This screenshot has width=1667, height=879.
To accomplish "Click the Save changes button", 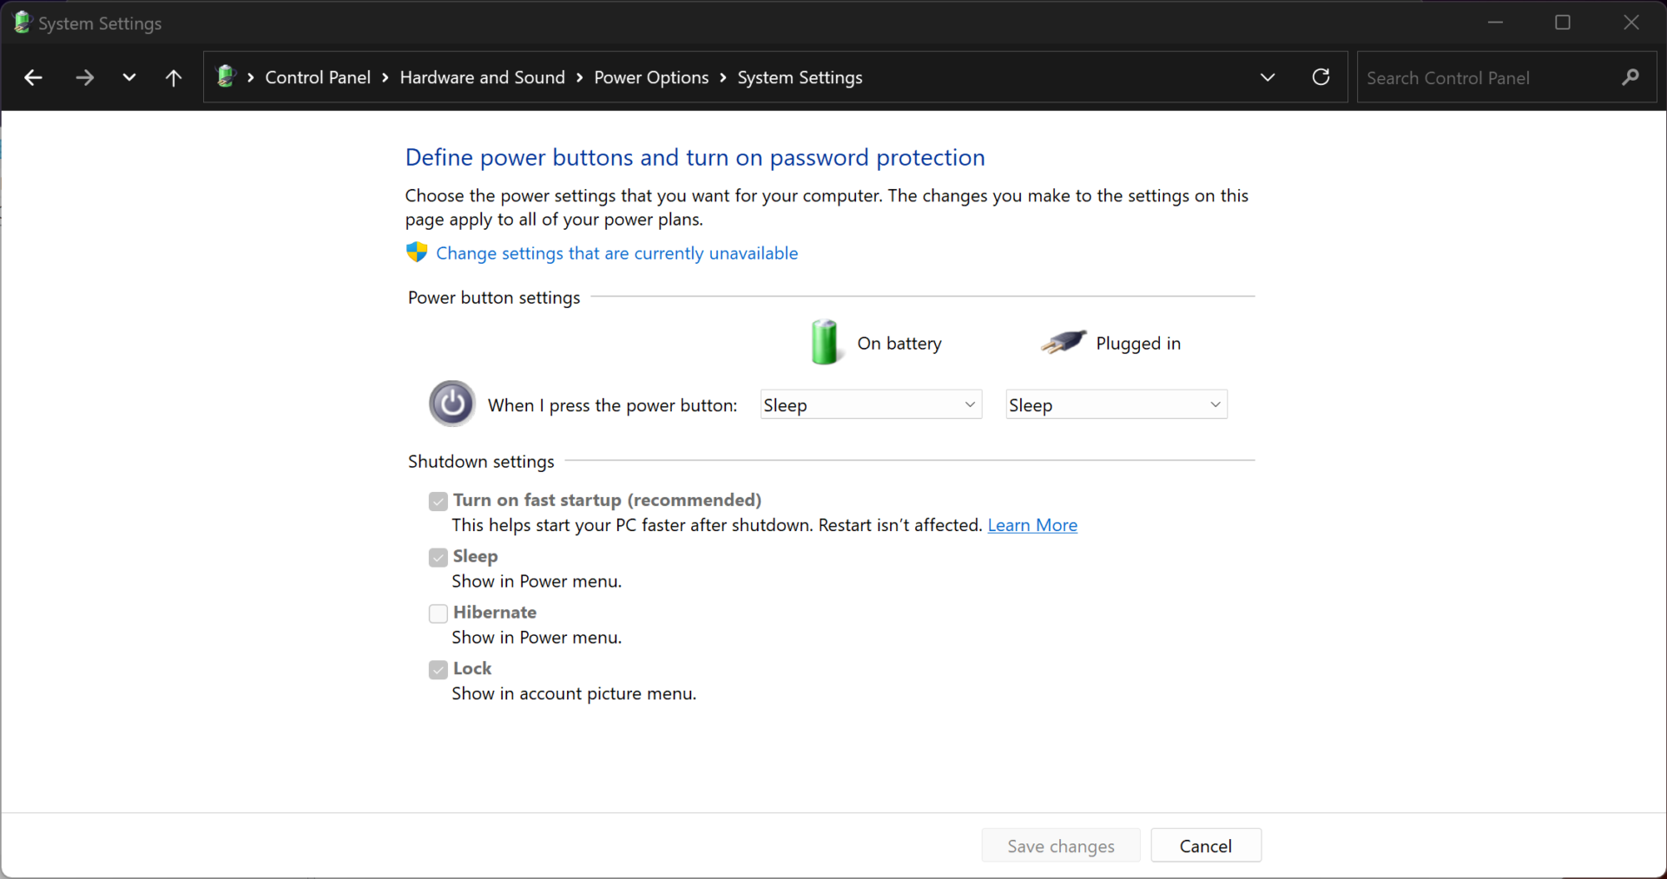I will click(x=1060, y=845).
